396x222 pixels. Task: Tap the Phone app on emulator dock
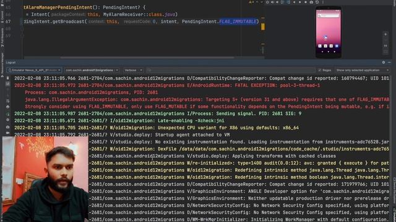coord(320,46)
